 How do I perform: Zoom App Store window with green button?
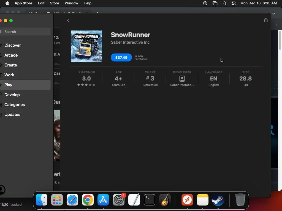(11, 21)
